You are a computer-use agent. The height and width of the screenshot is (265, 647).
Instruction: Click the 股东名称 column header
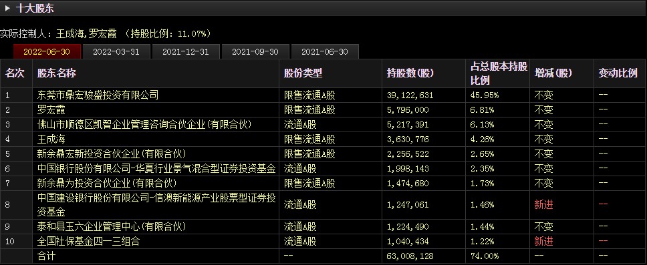pos(57,73)
